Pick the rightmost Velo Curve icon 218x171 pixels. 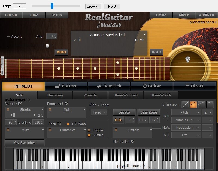click(x=210, y=104)
